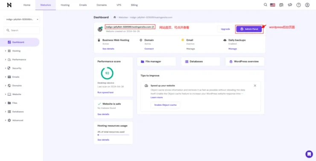Image resolution: width=316 pixels, height=161 pixels.
Task: Click the Security shield icon in sidebar
Action: tap(9, 68)
